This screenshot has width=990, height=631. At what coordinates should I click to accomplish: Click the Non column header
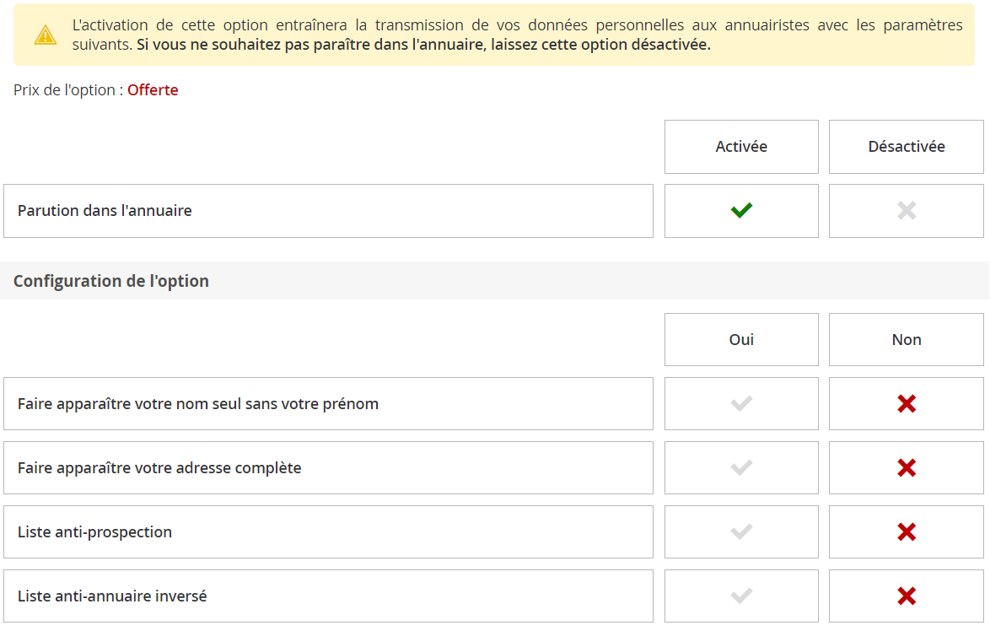[907, 340]
